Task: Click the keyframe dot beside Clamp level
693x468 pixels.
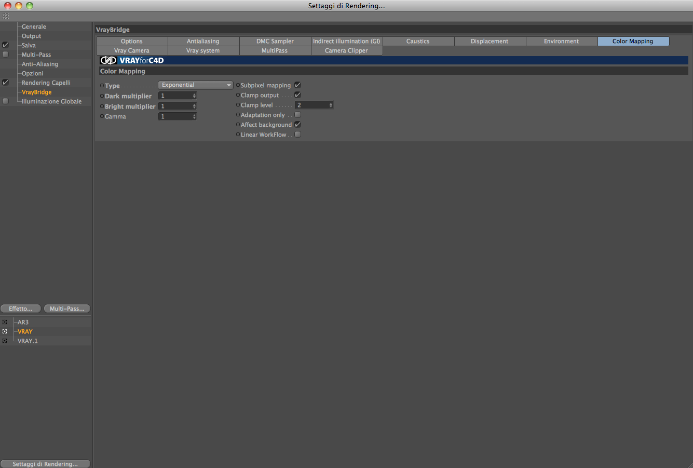Action: point(238,105)
